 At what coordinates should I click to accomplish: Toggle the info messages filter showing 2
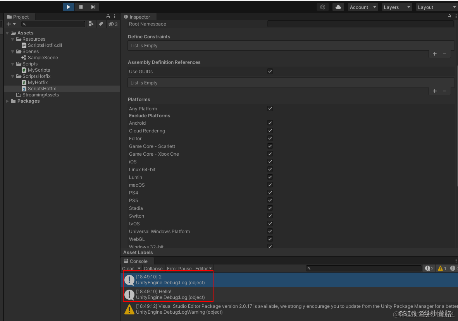click(429, 268)
